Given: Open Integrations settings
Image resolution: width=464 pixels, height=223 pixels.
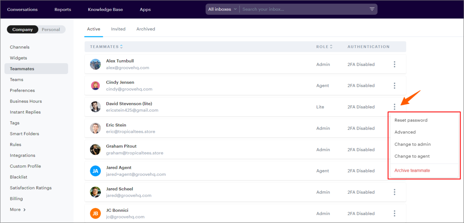Looking at the screenshot, I should 23,155.
